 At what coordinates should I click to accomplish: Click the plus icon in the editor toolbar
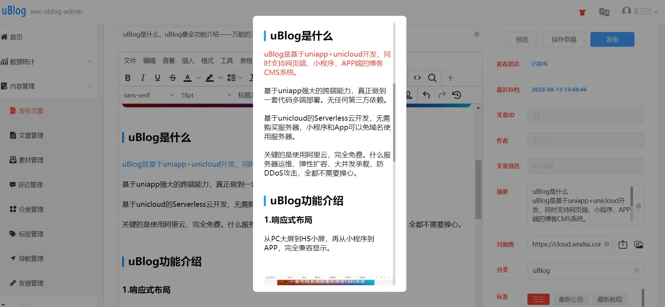tap(450, 78)
